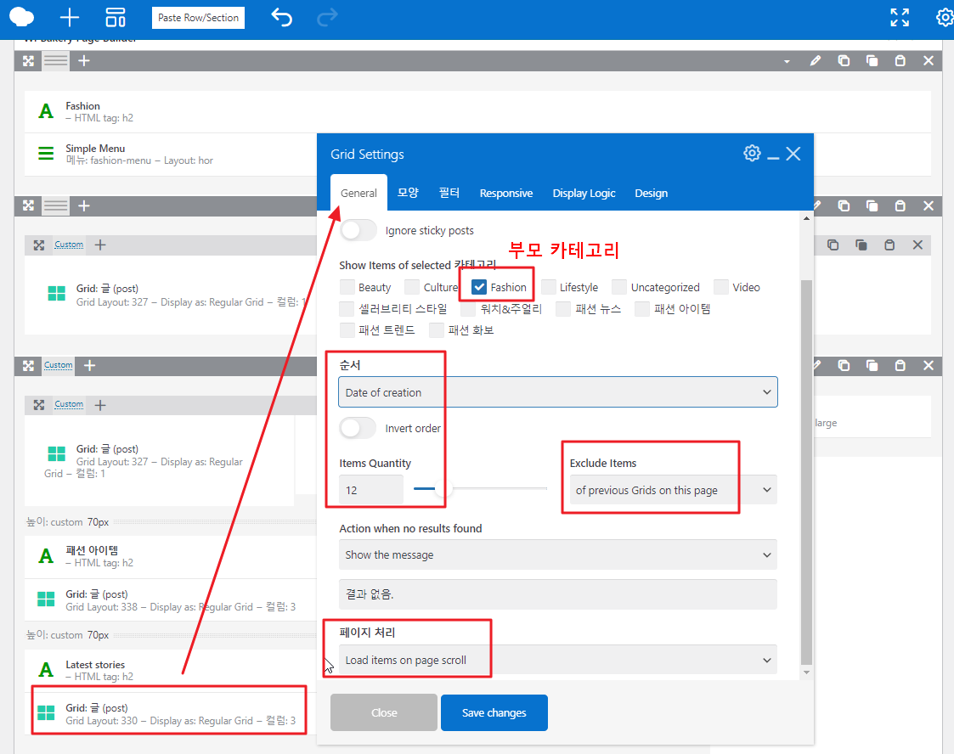The image size is (954, 754).
Task: Add element in second row plus icon
Action: pos(84,206)
